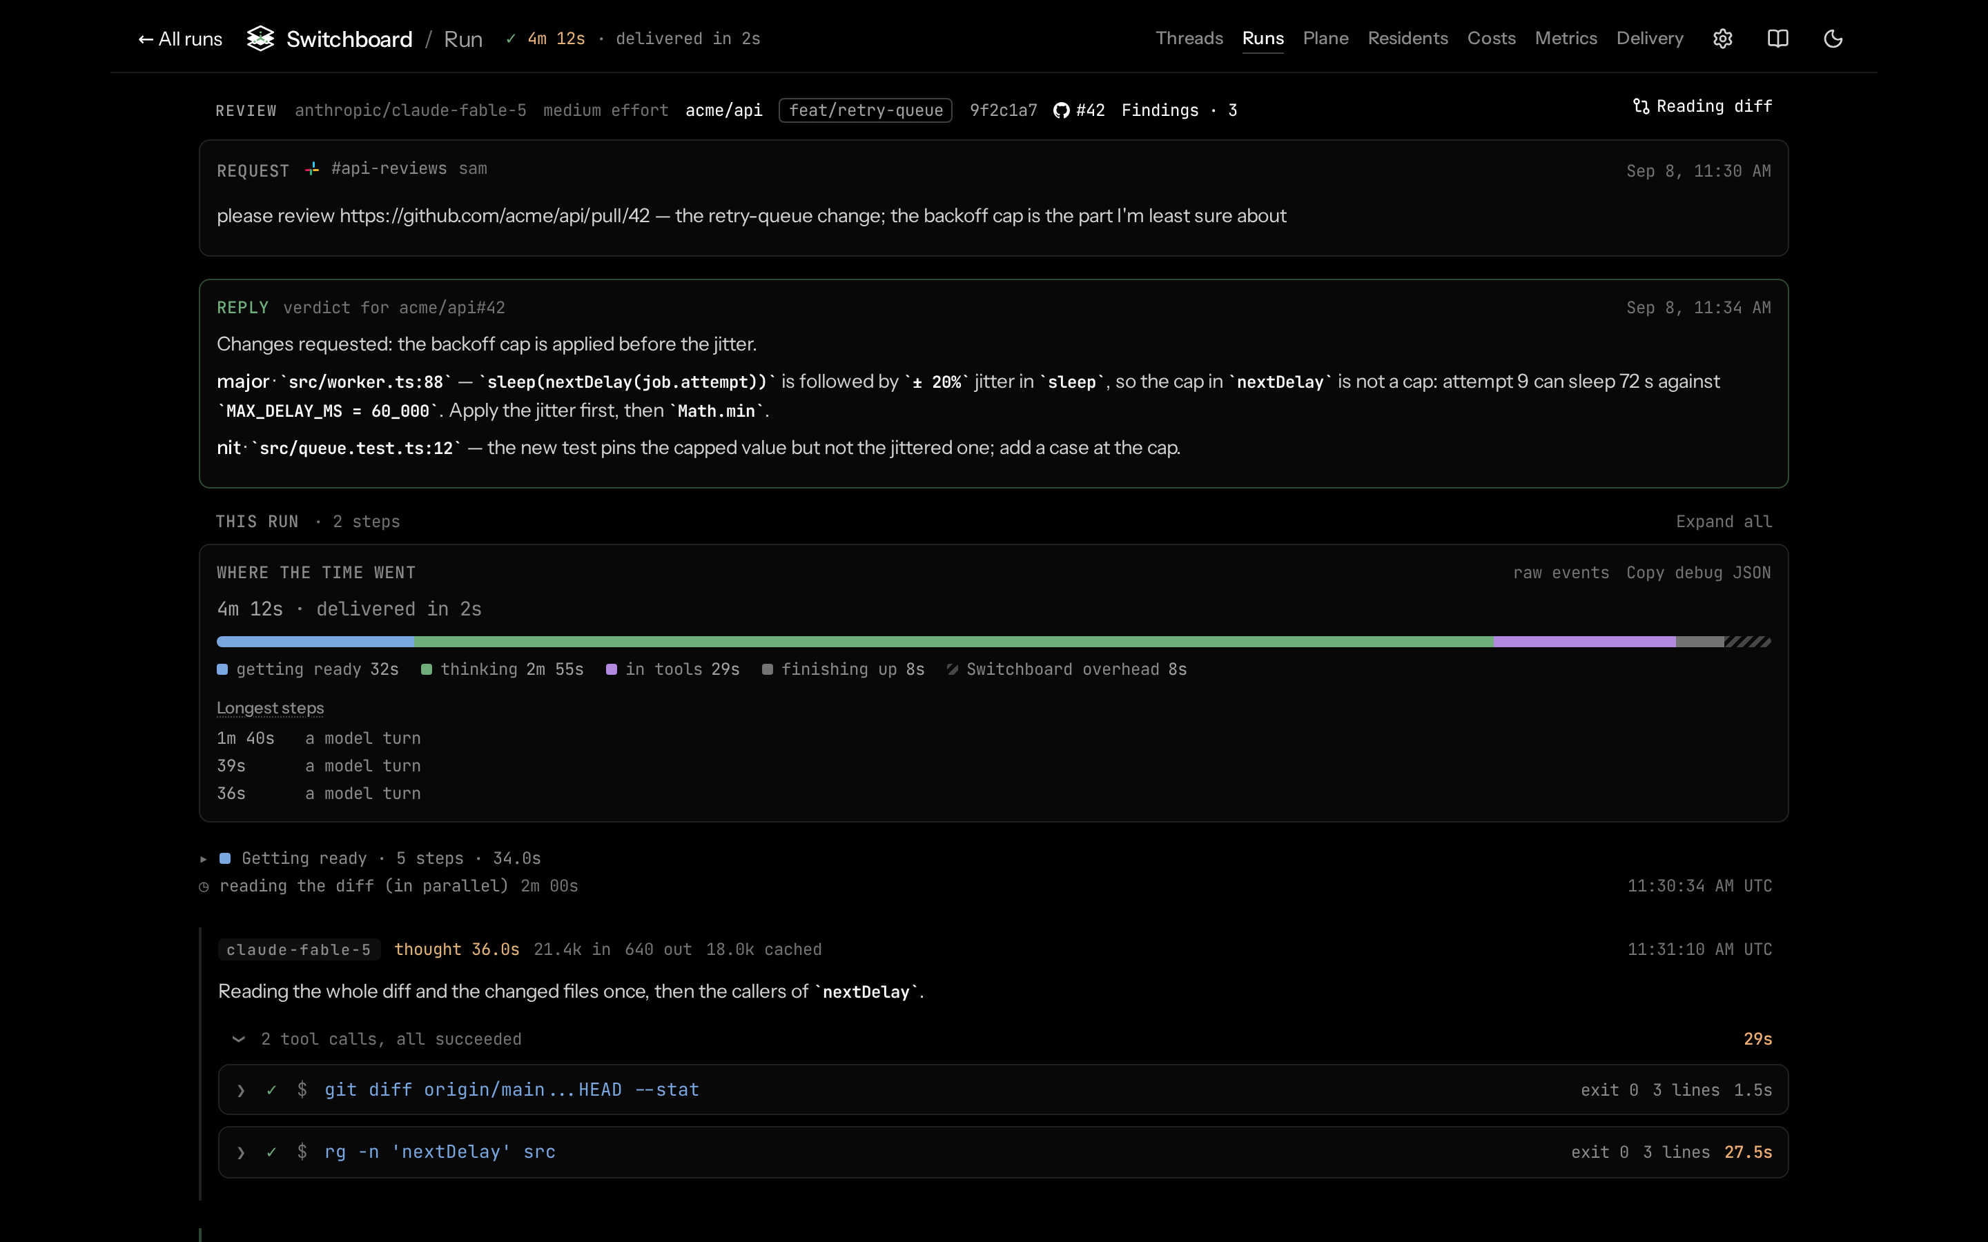
Task: Click the feat/retry-queue branch badge
Action: (865, 110)
